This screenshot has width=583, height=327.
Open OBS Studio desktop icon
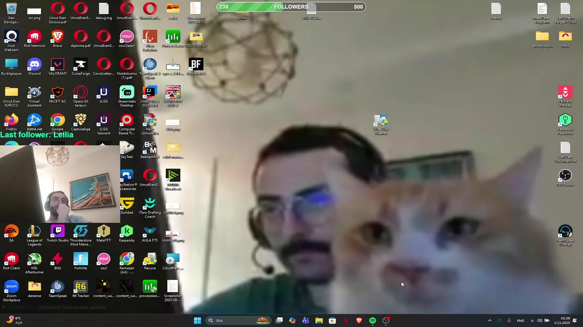565,178
